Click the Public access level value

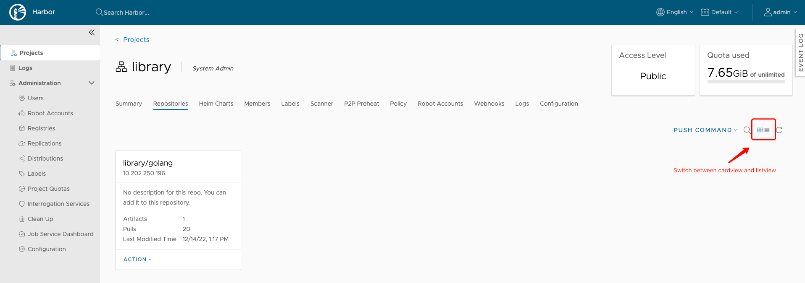[653, 76]
